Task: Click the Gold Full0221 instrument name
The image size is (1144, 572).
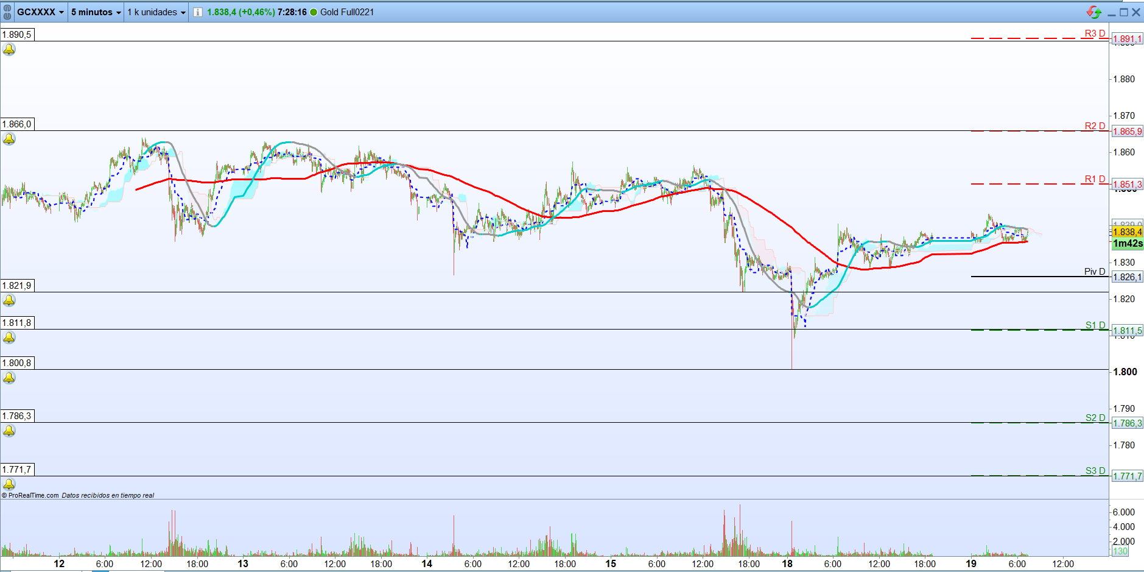Action: [347, 12]
